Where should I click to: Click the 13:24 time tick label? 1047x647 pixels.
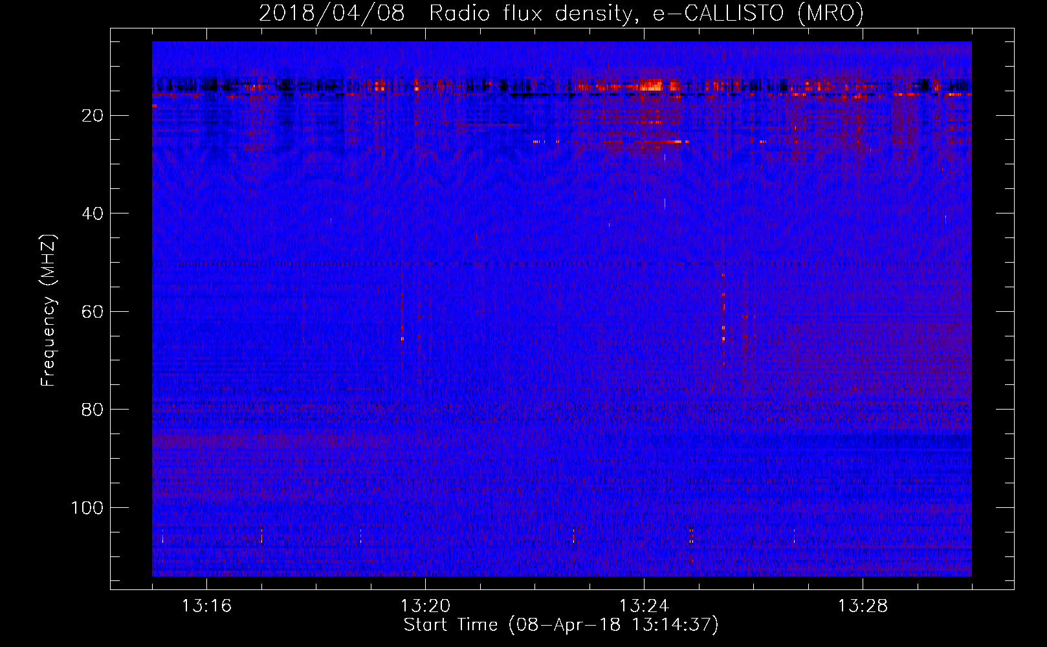point(644,606)
